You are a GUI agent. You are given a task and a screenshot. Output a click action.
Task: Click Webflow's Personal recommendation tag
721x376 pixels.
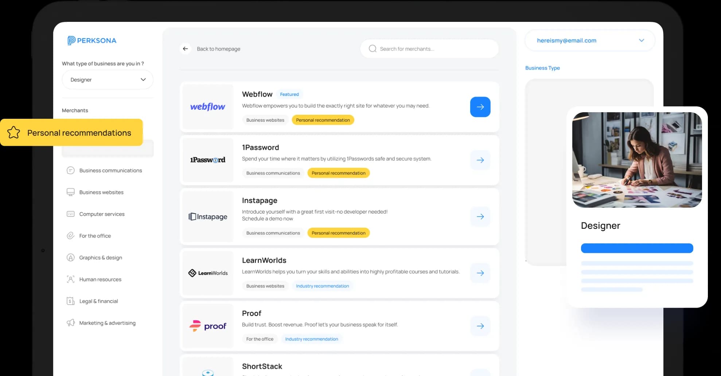tap(323, 120)
